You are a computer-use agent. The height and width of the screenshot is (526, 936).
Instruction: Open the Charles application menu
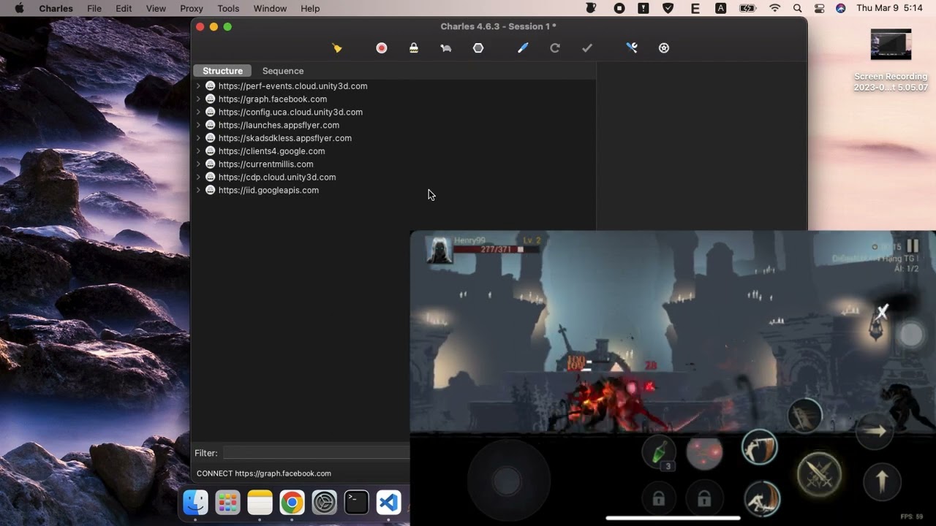point(56,8)
